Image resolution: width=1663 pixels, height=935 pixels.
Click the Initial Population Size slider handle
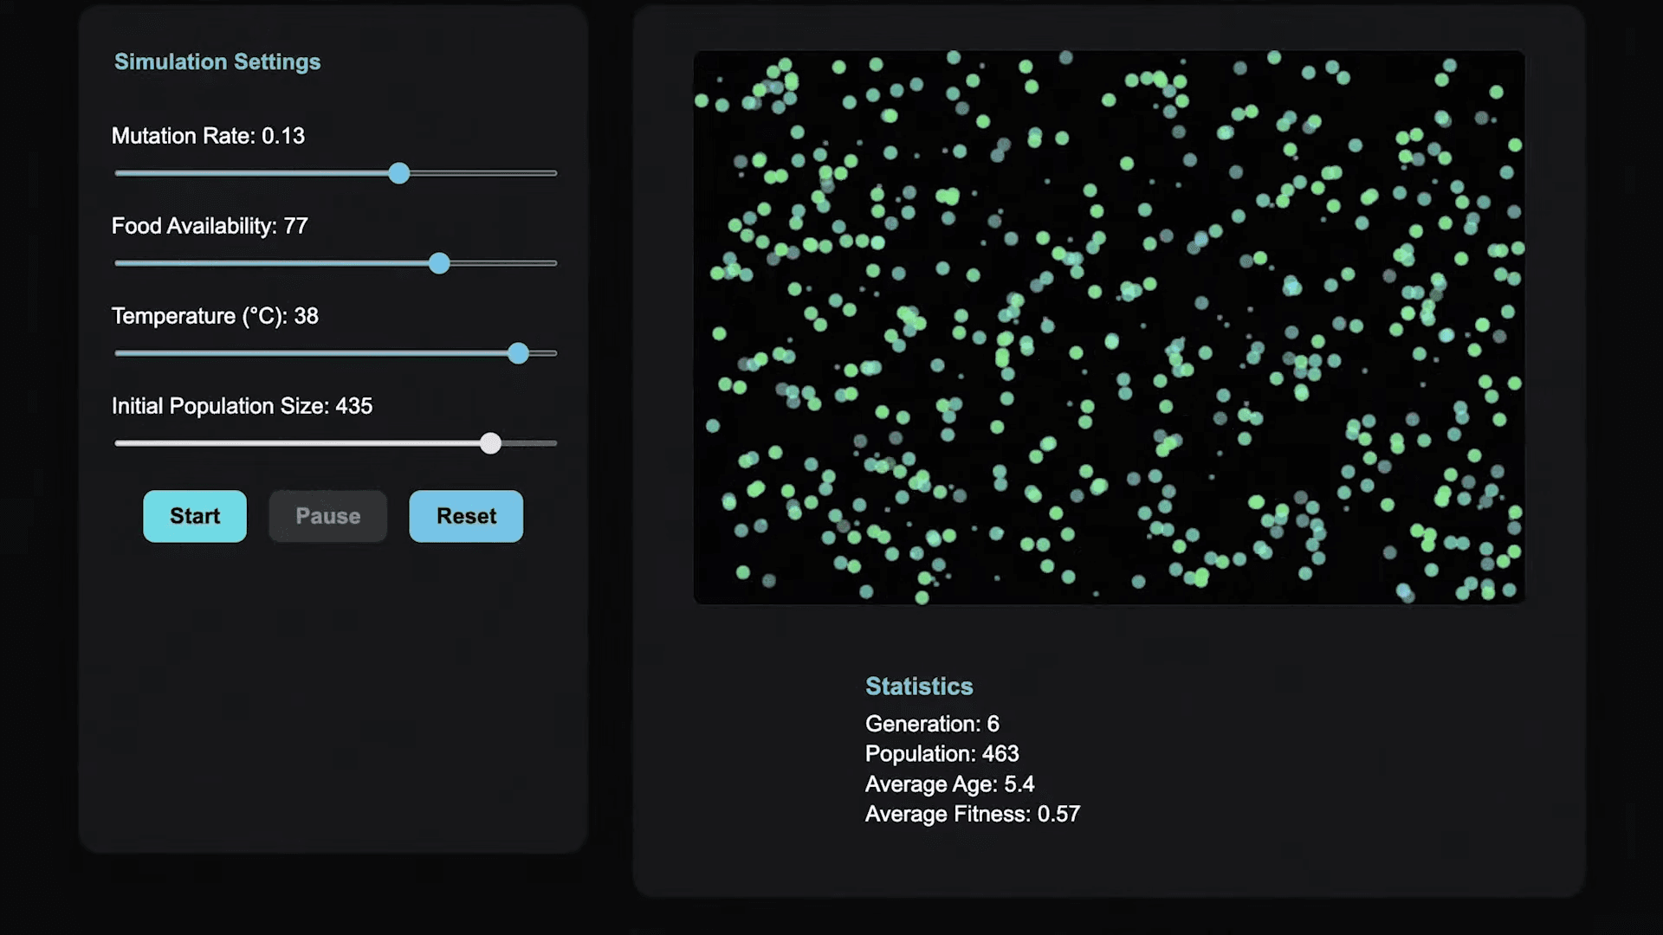click(x=490, y=443)
